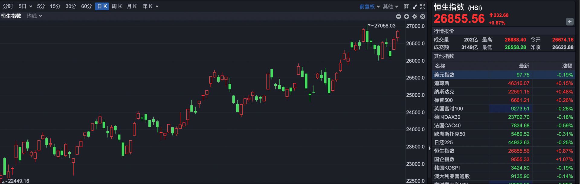This screenshot has height=184, width=580.
Task: Expand the chart to fullscreen
Action: coord(423,7)
